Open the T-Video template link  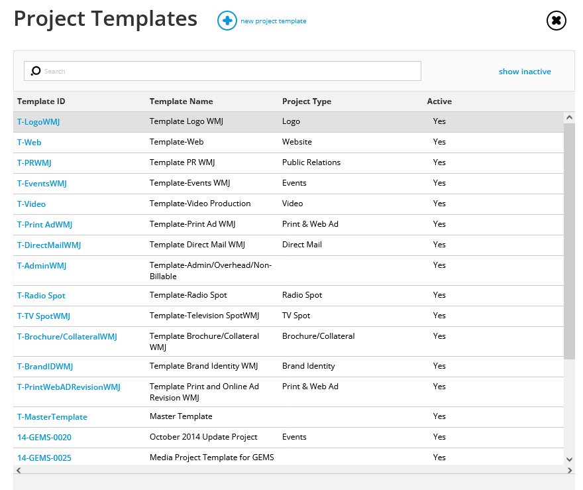(x=31, y=204)
